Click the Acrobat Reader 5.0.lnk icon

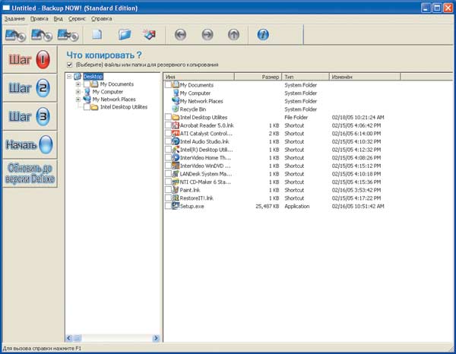pos(176,125)
